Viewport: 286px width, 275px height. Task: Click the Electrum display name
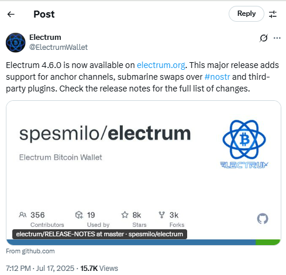45,38
